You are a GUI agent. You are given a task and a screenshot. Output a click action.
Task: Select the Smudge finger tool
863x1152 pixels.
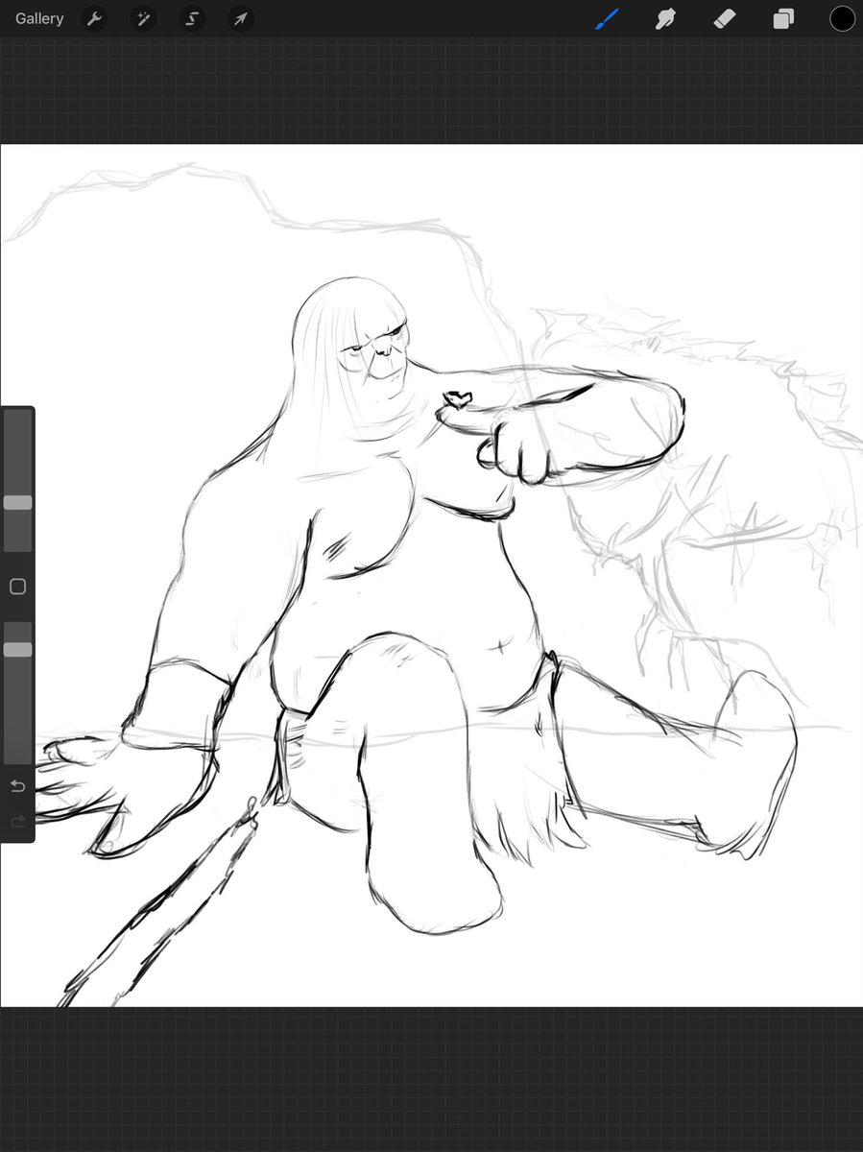(x=665, y=18)
